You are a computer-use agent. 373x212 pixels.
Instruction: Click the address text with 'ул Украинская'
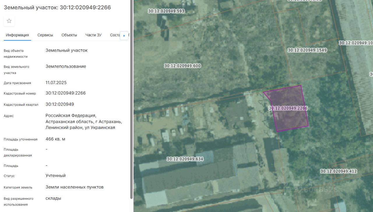[x=84, y=122]
